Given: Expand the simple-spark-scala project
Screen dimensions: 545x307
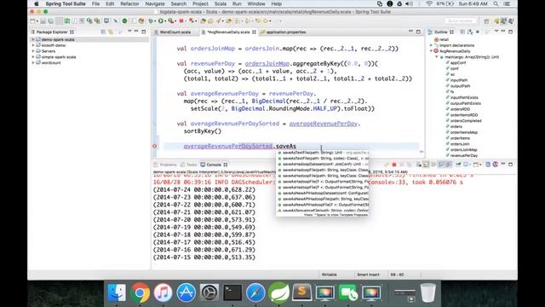Looking at the screenshot, I should click(x=33, y=57).
